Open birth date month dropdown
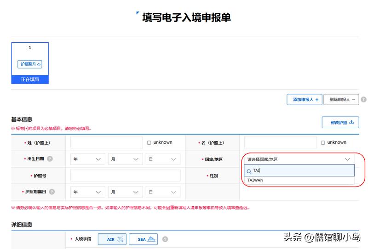Viewport: 368px width, 249px height. [125, 159]
